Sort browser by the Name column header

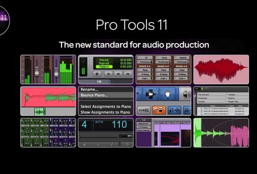point(213,106)
